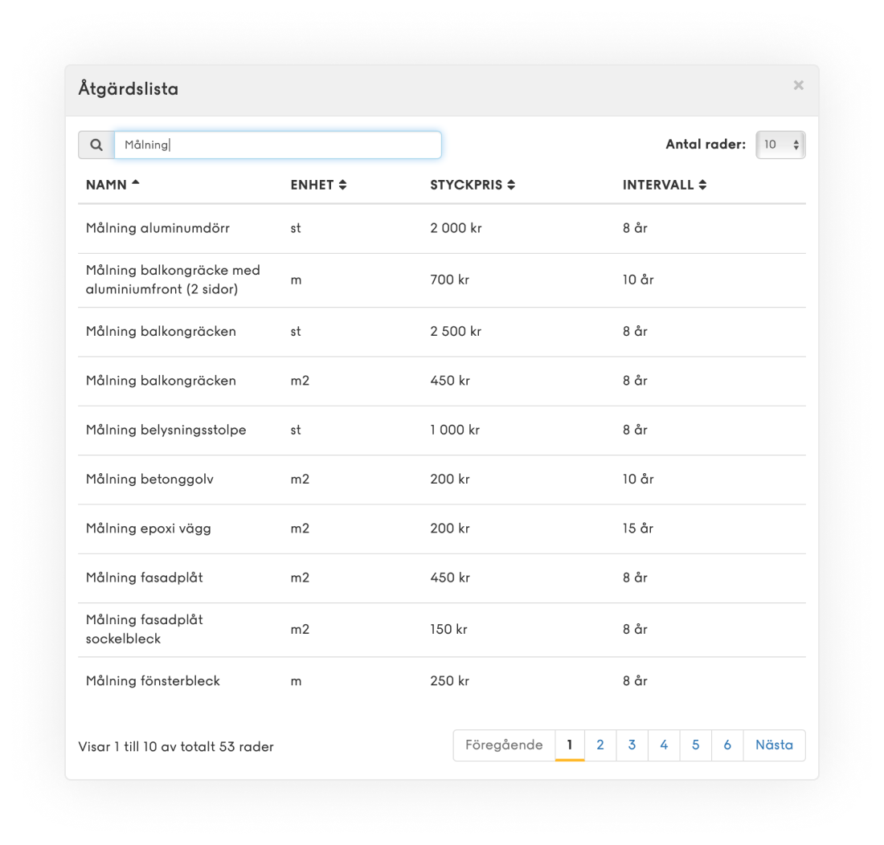Open the Antal rader dropdown
The image size is (884, 845).
(x=780, y=145)
